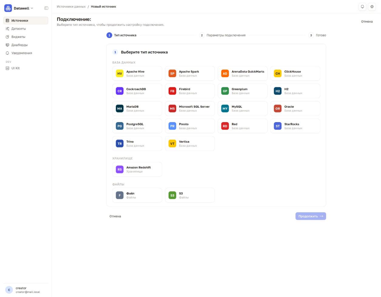
Task: Open Виджеты in sidebar
Action: (26, 37)
